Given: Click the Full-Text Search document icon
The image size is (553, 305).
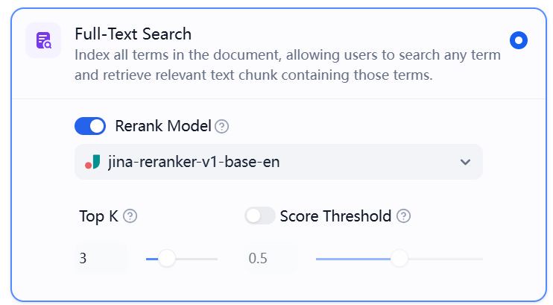Looking at the screenshot, I should click(x=44, y=40).
